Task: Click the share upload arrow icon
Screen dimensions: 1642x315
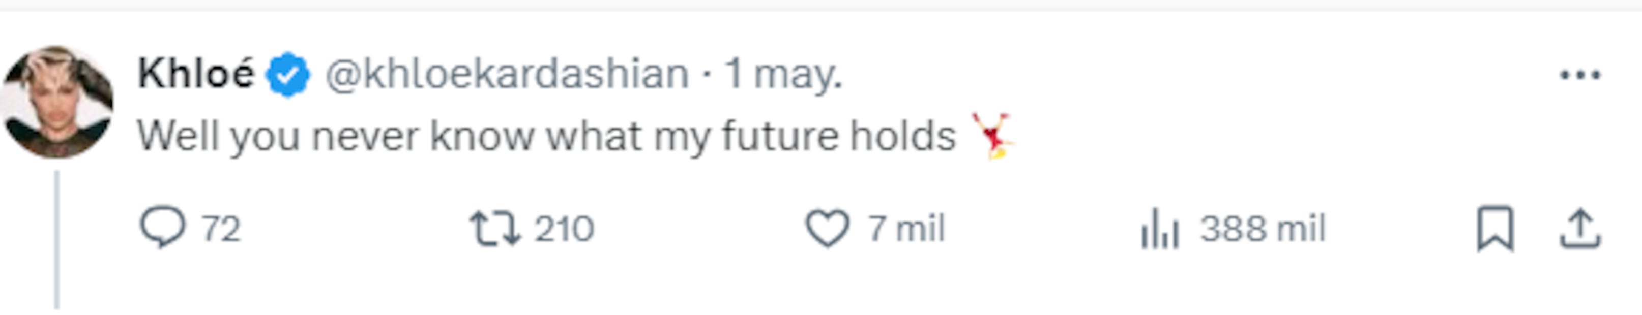Action: tap(1581, 229)
